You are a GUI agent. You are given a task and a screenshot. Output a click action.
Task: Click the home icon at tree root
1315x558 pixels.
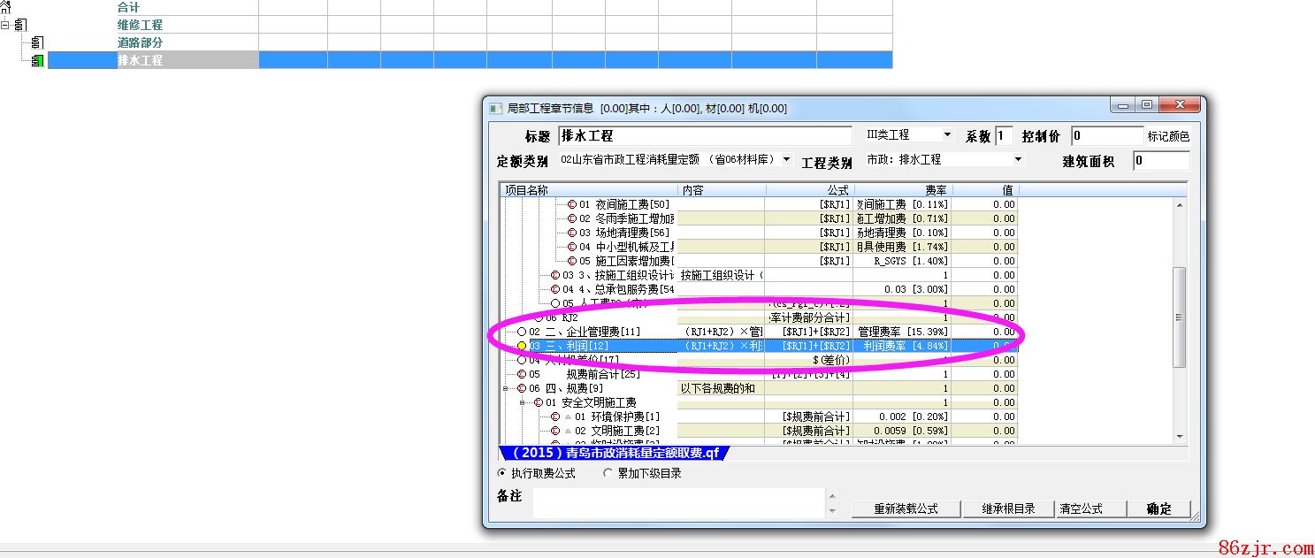pyautogui.click(x=5, y=7)
